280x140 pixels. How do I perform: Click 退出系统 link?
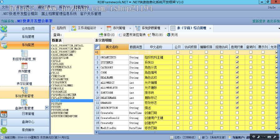pos(273,21)
